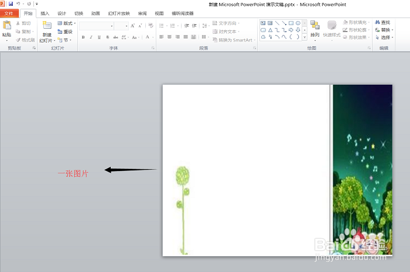Click the Decrease List Level icon
The width and height of the screenshot is (410, 272).
click(186, 26)
